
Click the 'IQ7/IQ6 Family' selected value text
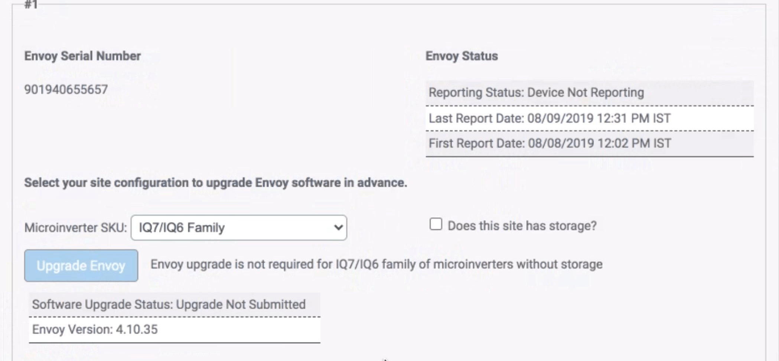pos(182,228)
